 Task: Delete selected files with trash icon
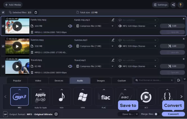[x=36, y=12]
